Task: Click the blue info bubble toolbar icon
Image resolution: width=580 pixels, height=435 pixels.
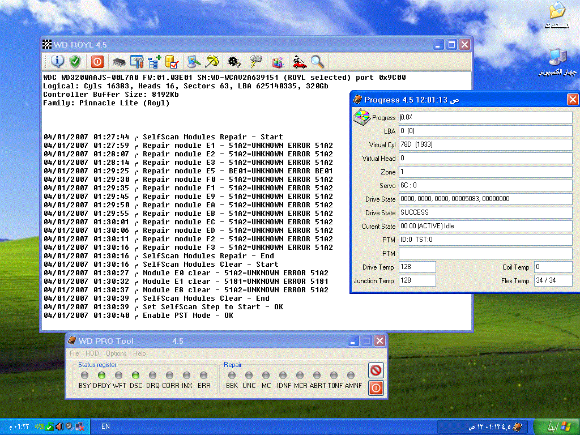Action: (57, 61)
